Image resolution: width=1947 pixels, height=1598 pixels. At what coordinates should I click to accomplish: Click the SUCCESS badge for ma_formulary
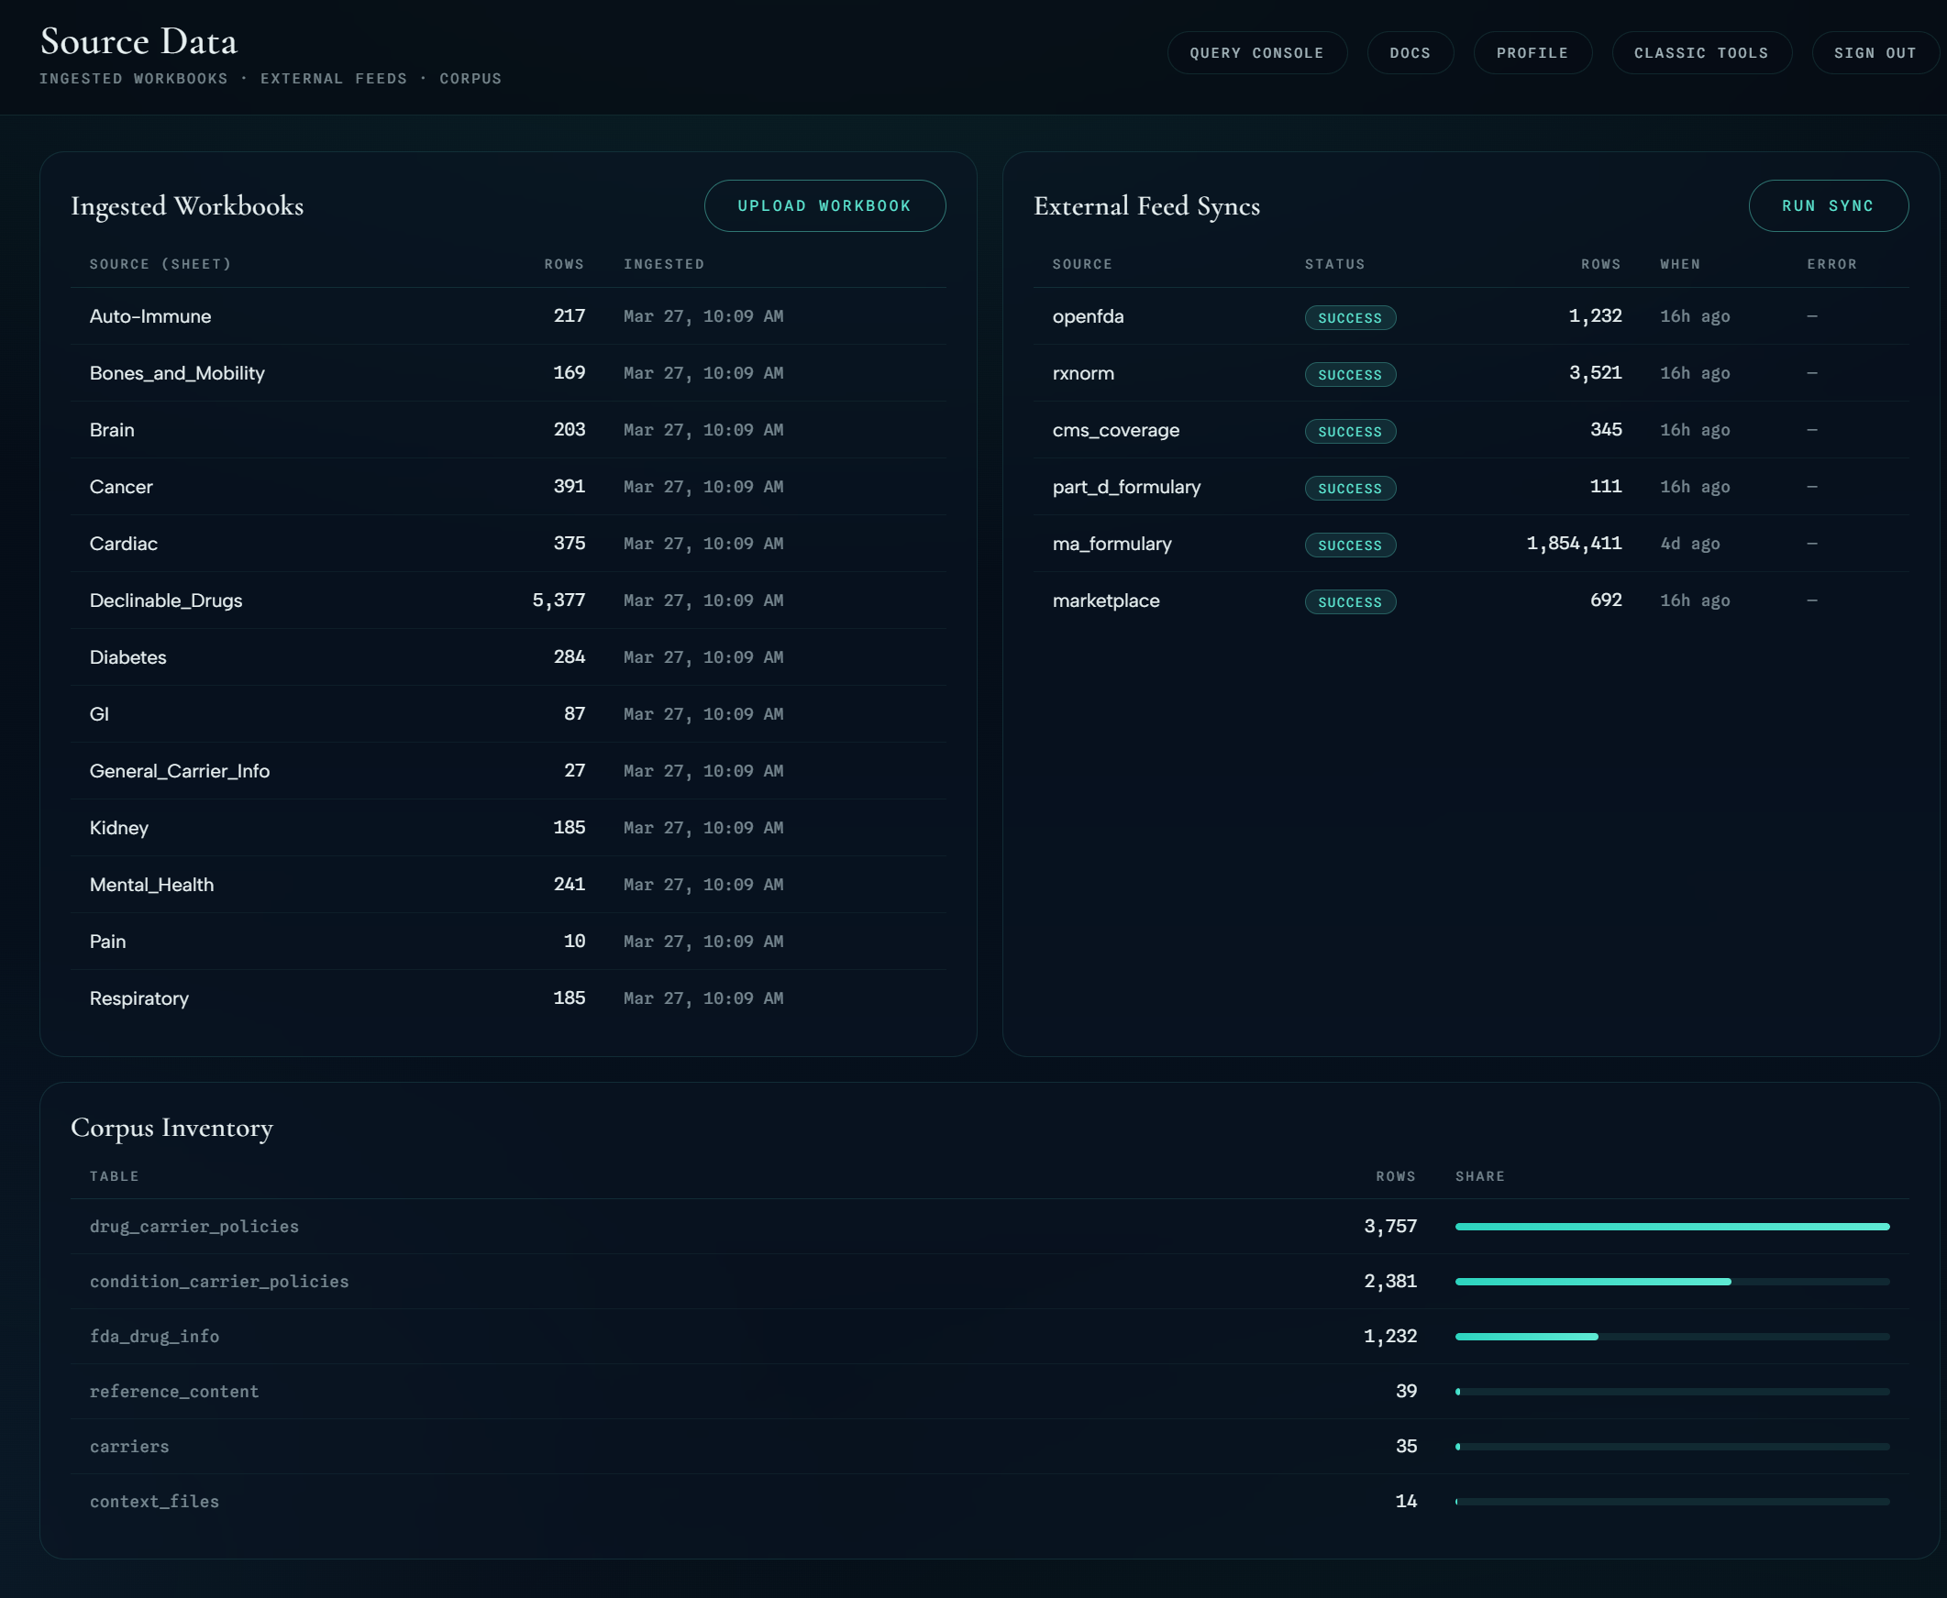[1351, 545]
